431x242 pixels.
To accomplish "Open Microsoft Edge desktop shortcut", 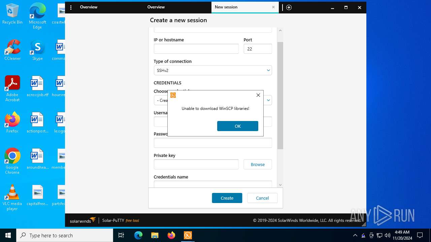I will [x=37, y=16].
